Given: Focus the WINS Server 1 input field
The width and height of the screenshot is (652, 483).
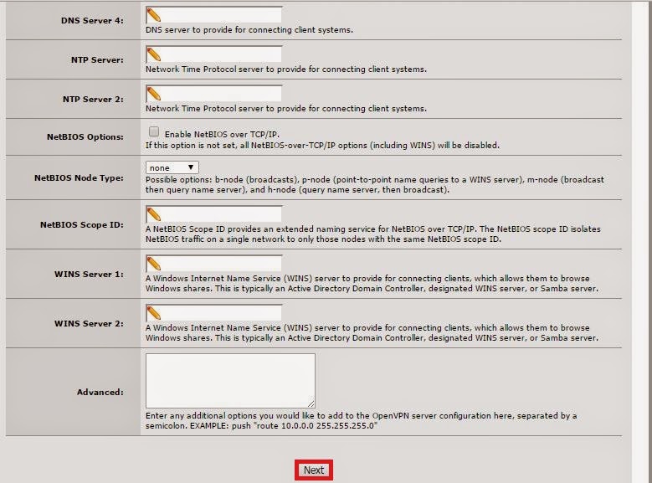Looking at the screenshot, I should coord(213,264).
